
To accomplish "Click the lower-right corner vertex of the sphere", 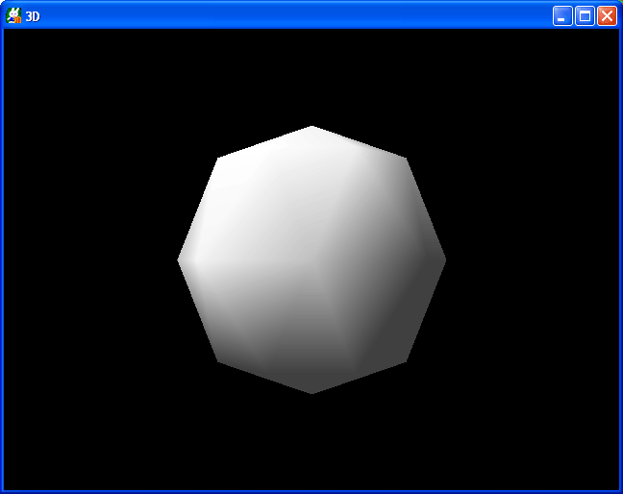I will [x=404, y=359].
